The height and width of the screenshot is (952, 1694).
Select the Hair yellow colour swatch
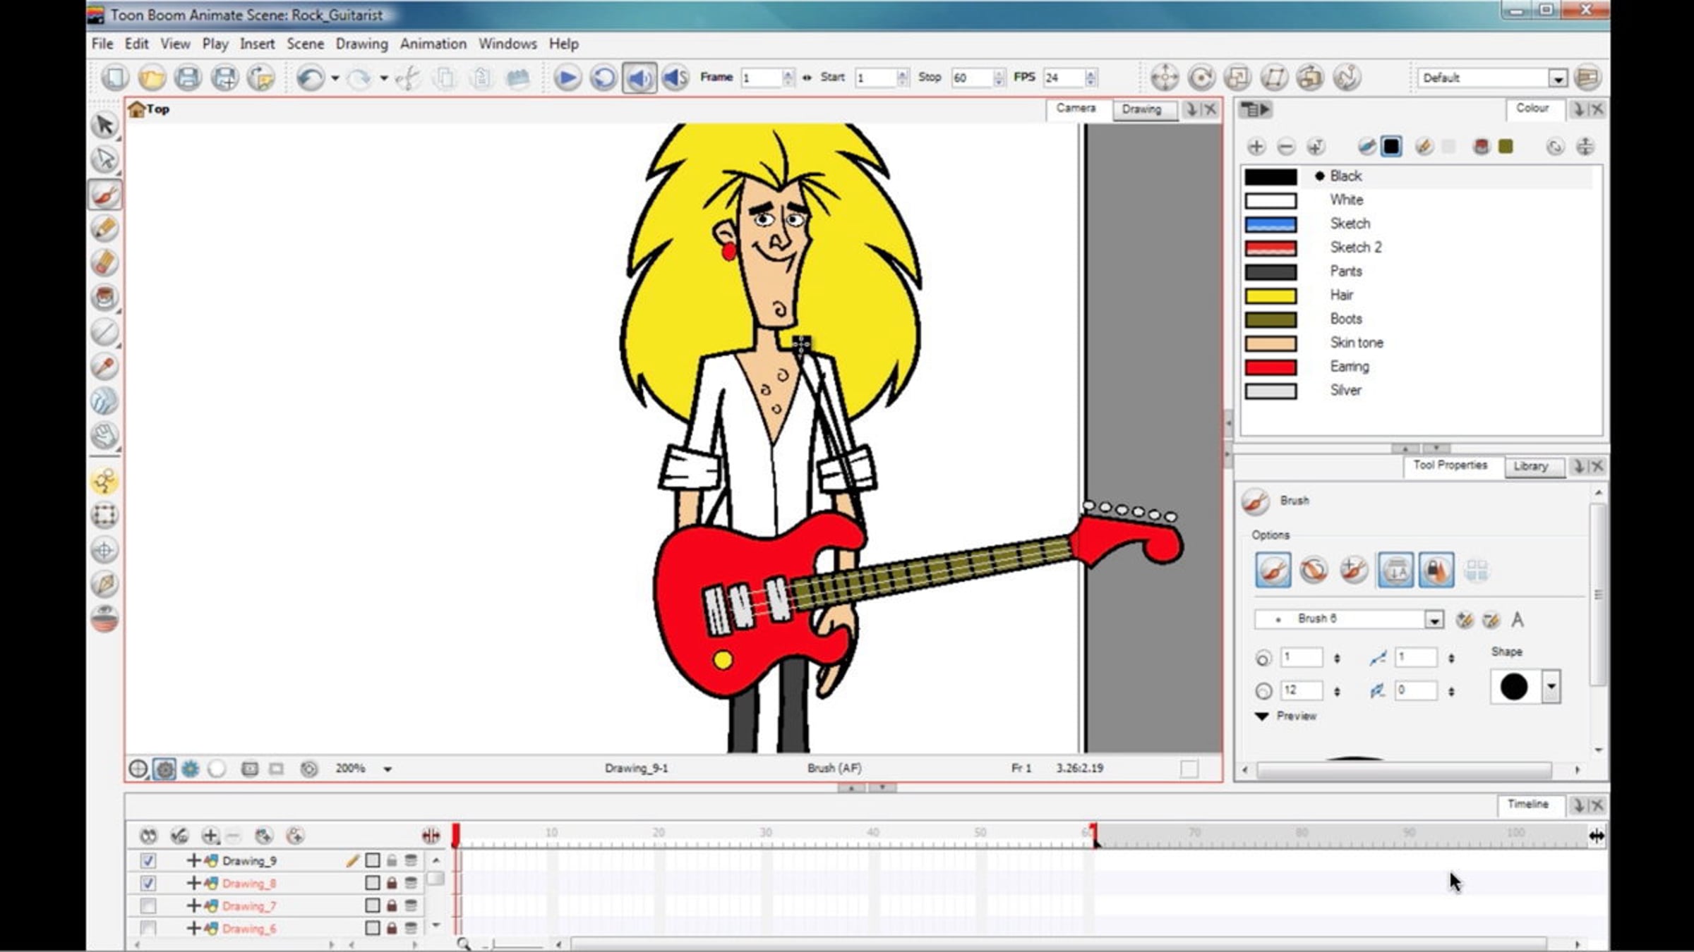pyautogui.click(x=1270, y=295)
